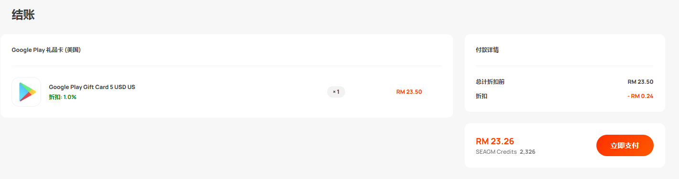Click empty area left of 立即支付 button

(566, 146)
